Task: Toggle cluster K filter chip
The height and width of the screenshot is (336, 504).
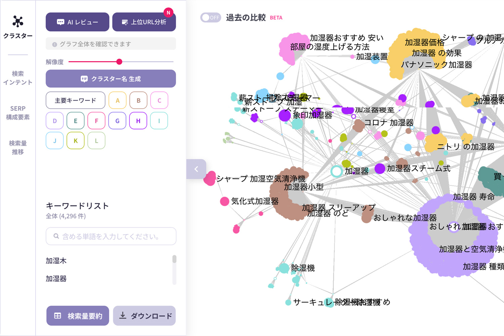Action: (76, 141)
